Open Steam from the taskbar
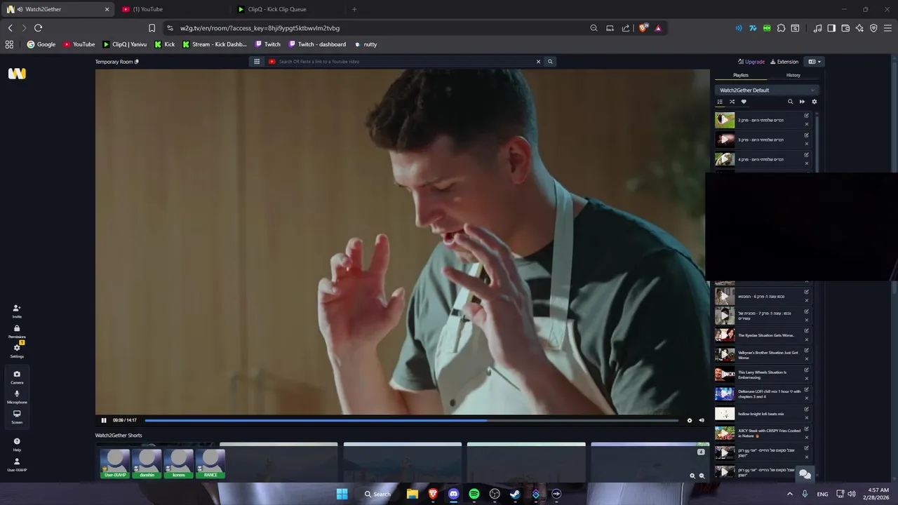Screen dimensions: 898x505 click(x=515, y=494)
